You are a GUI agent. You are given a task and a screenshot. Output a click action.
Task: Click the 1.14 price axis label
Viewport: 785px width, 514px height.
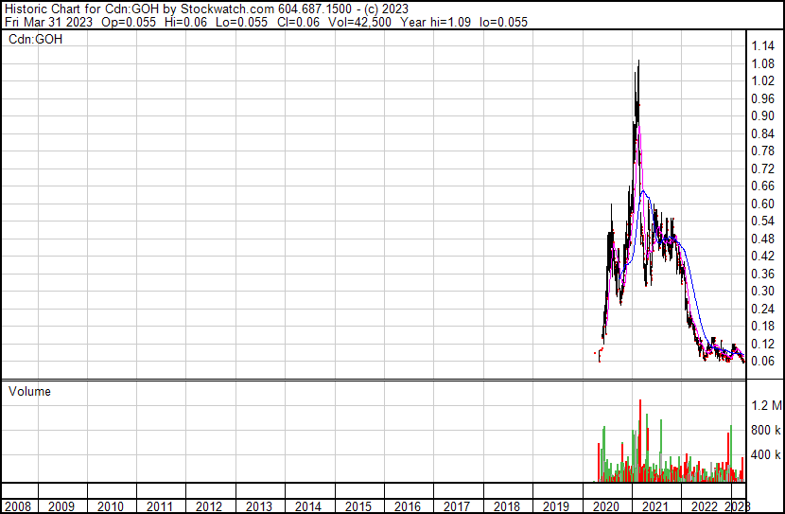[x=762, y=45]
